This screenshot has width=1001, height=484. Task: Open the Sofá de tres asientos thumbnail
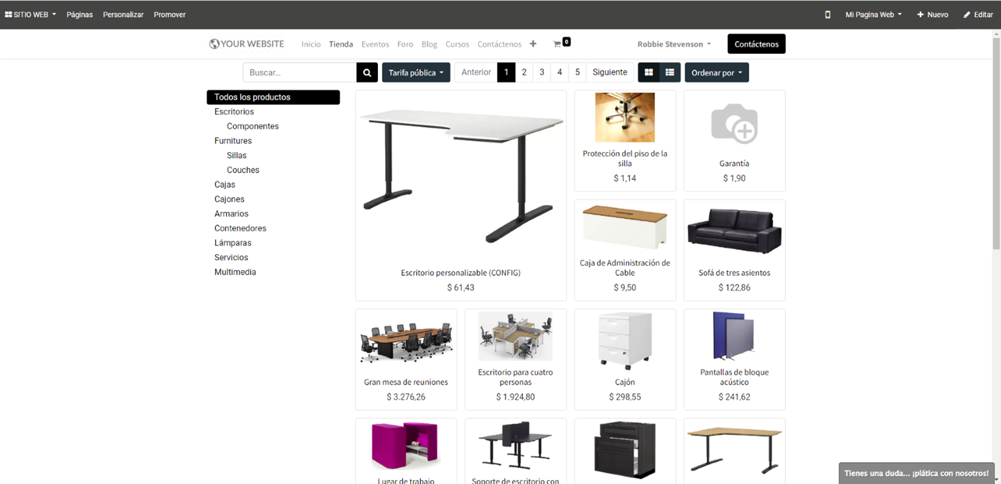click(735, 231)
